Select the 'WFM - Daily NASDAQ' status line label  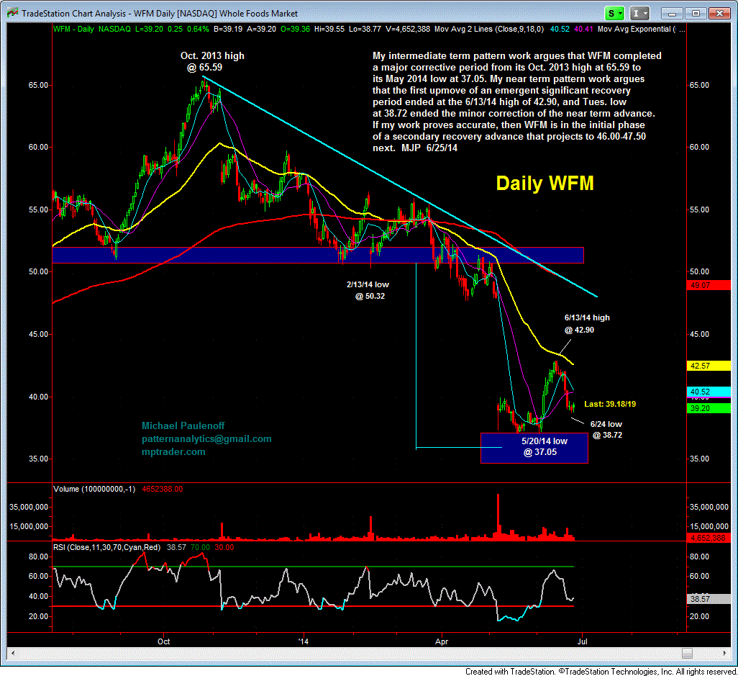(92, 30)
